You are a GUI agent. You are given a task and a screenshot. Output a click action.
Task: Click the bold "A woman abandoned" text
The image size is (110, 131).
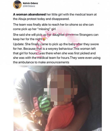click(30, 15)
